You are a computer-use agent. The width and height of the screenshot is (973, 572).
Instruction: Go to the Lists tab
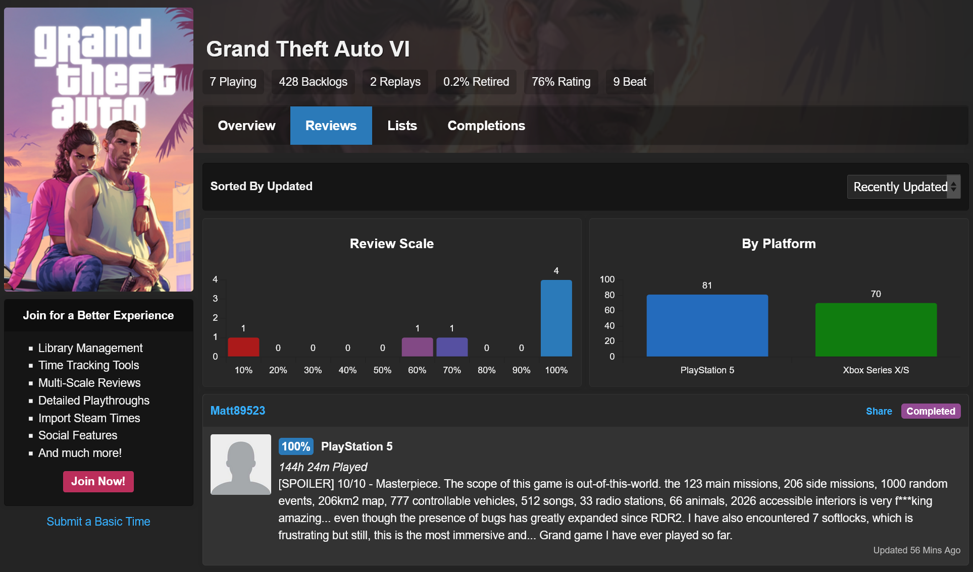point(402,126)
